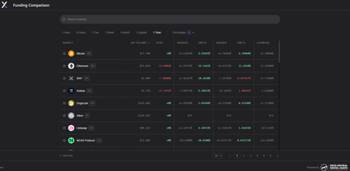
Task: Click Solana's 20x leverage badge
Action: pos(90,91)
